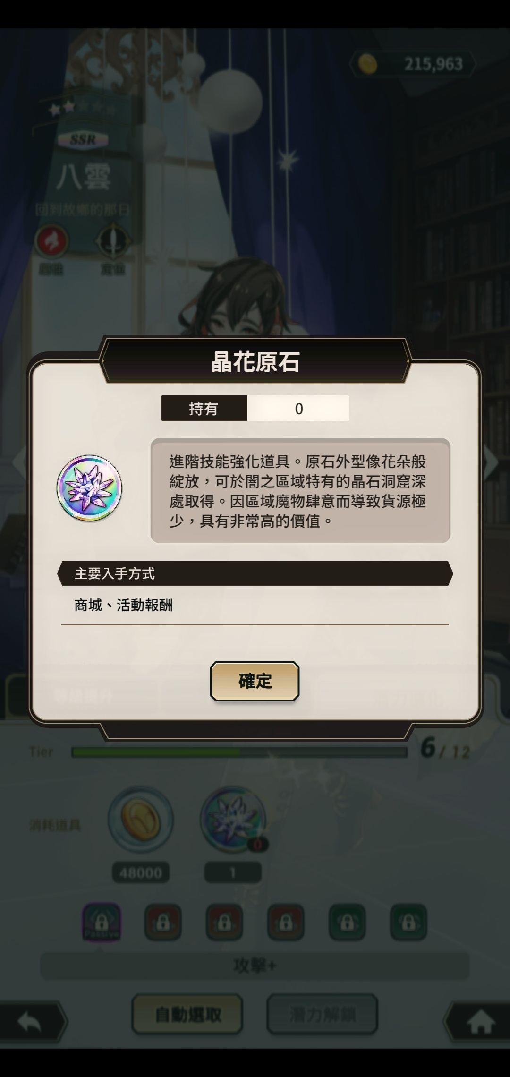Select the first red locked skill slot
Image resolution: width=510 pixels, height=1077 pixels.
point(163,922)
